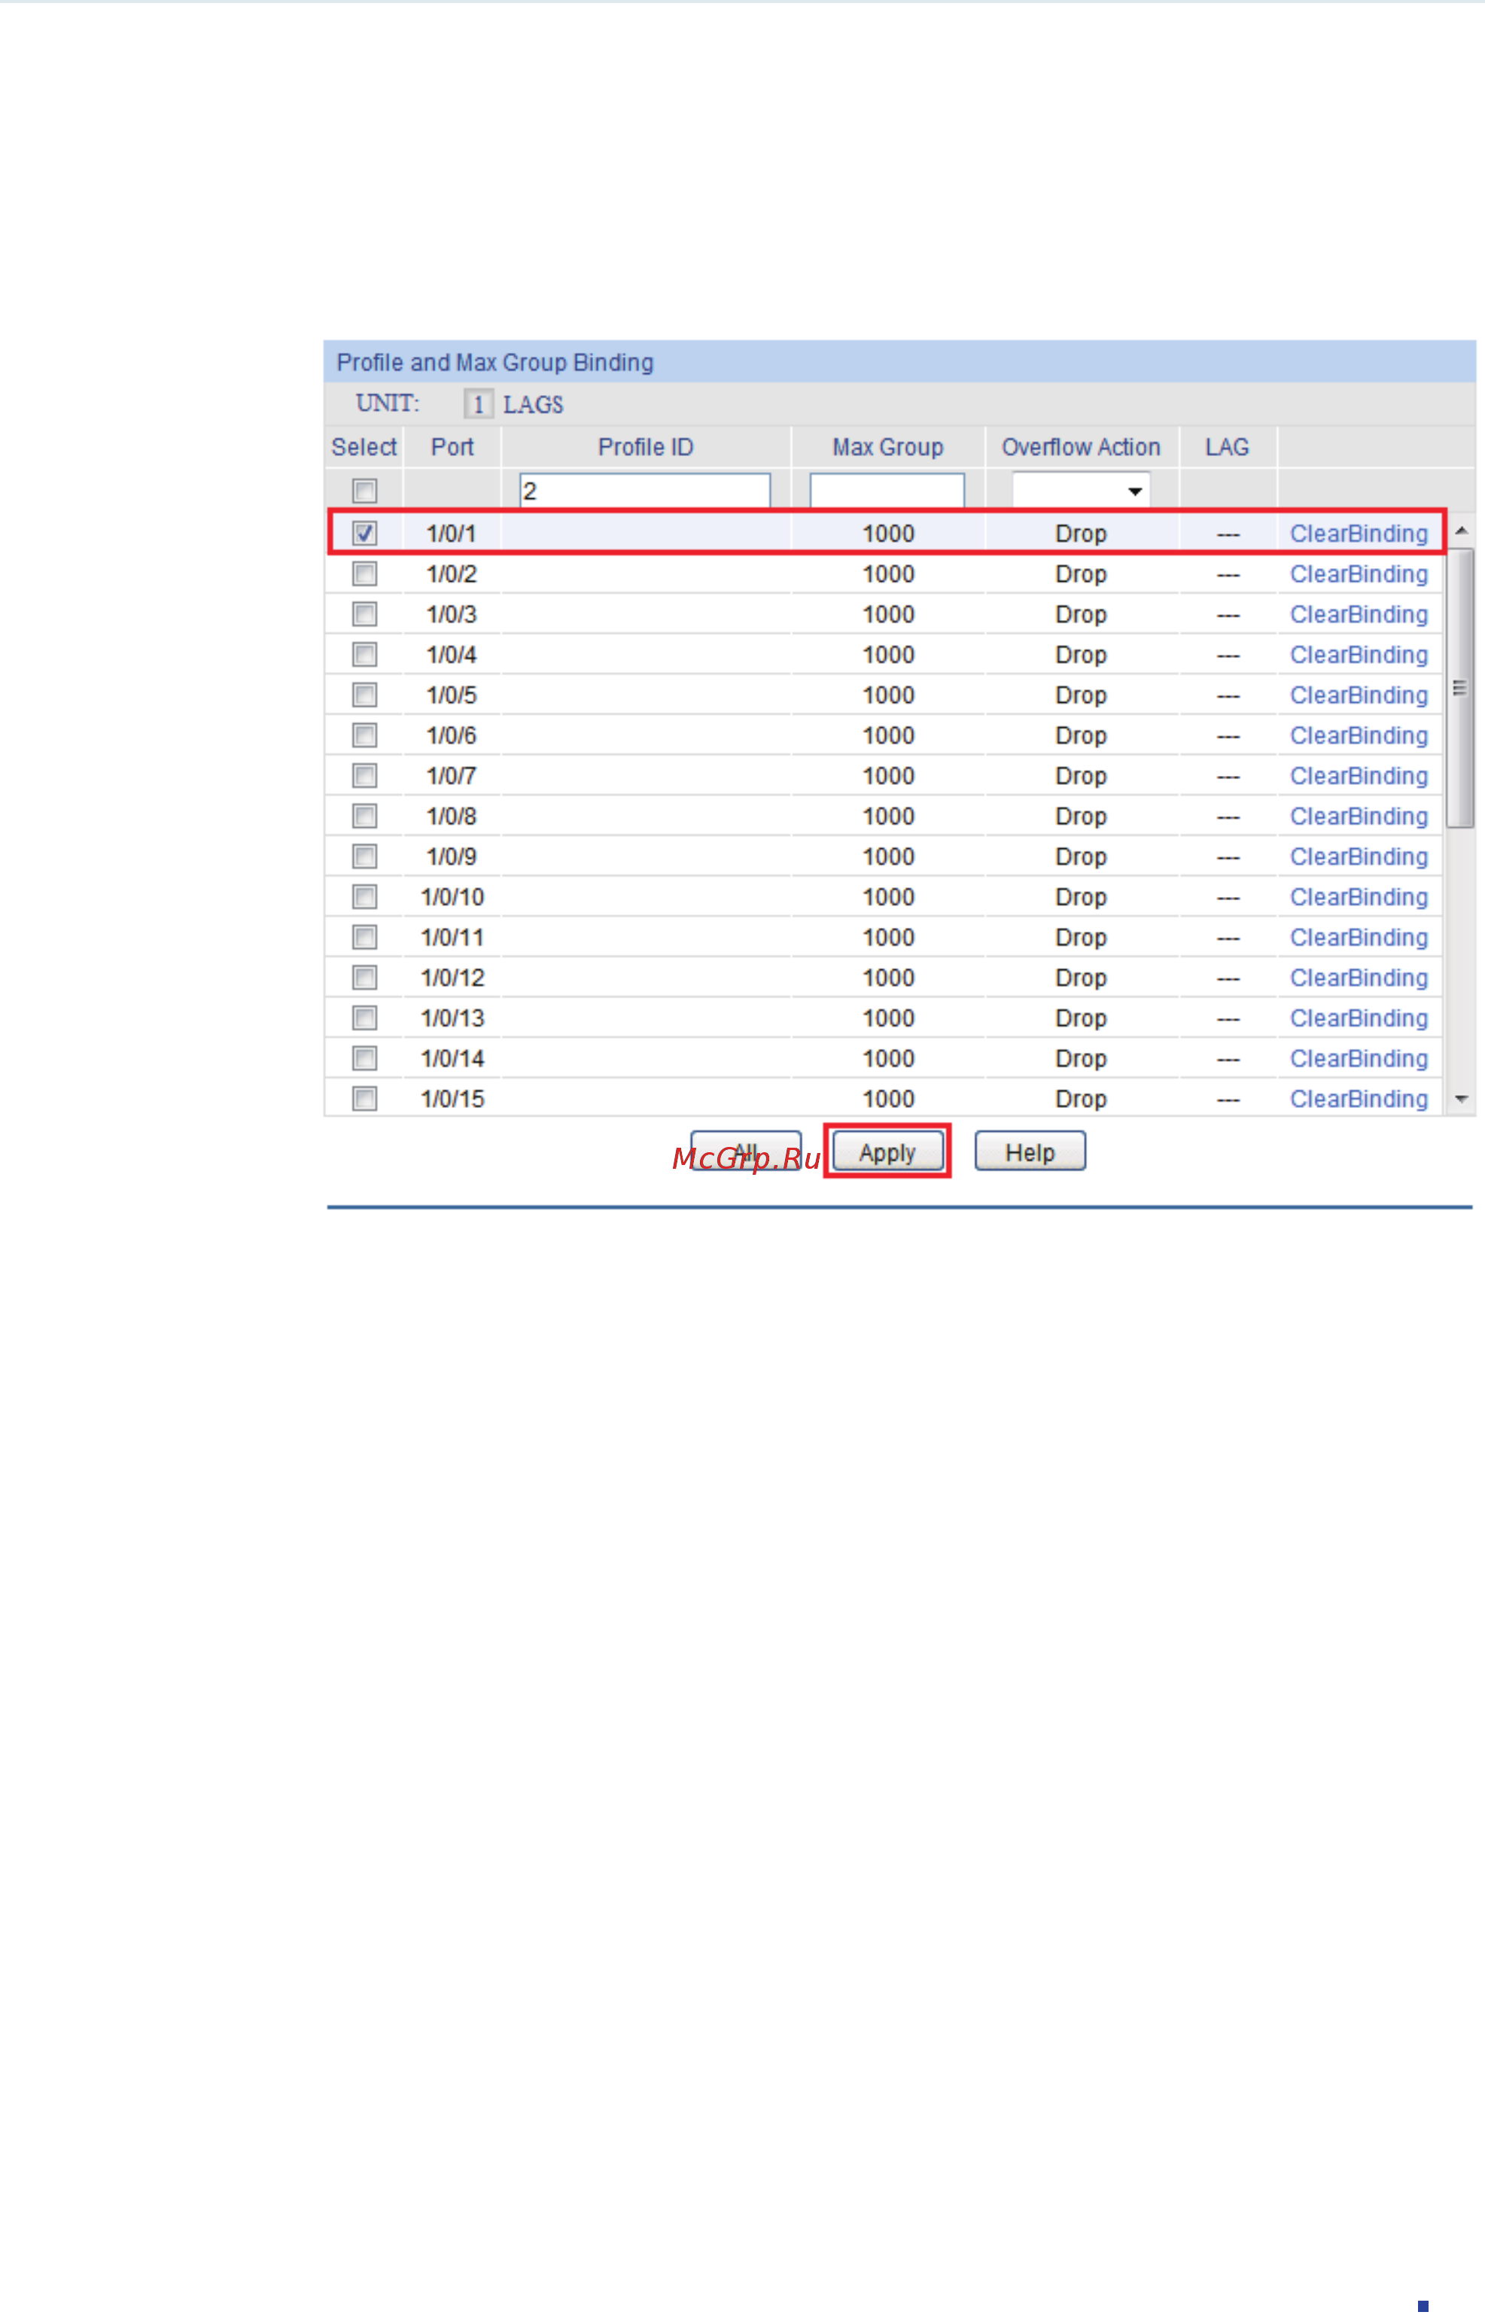Click ClearBinding for port 1/0/8
This screenshot has width=1485, height=2315.
[x=1359, y=817]
